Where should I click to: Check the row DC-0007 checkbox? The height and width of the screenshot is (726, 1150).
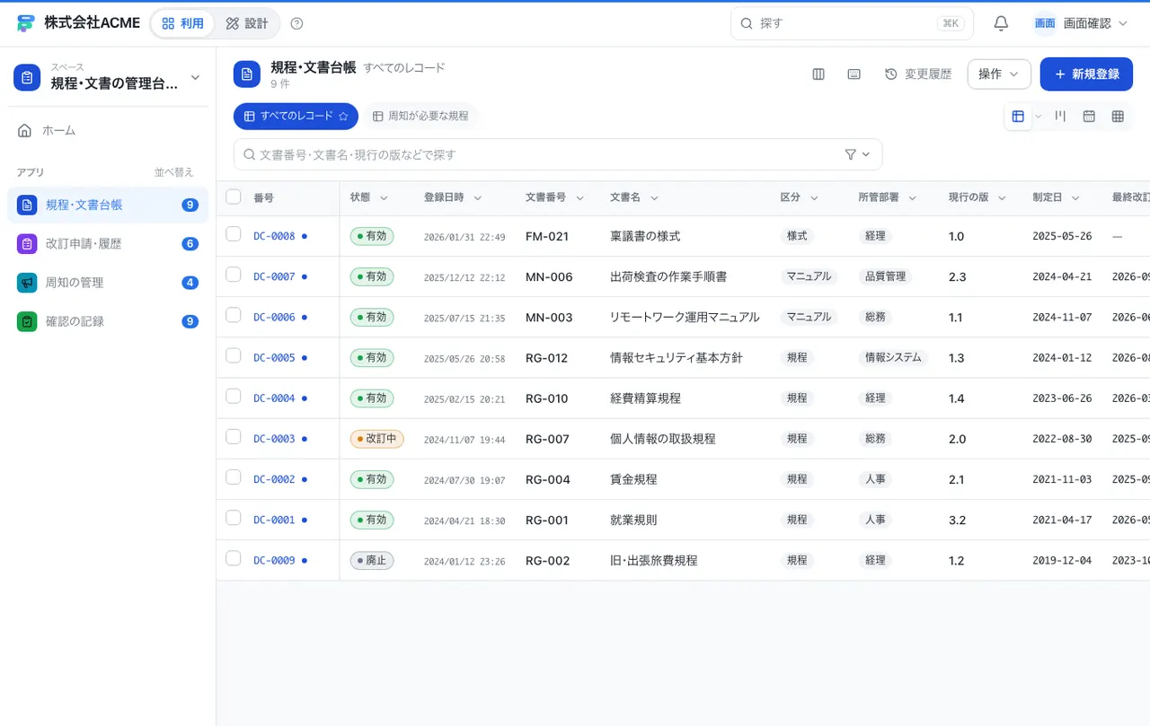coord(234,275)
